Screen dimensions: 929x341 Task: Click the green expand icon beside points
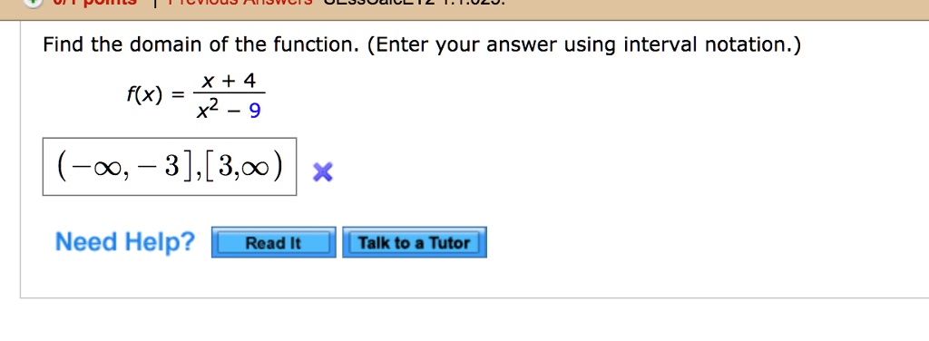point(34,2)
